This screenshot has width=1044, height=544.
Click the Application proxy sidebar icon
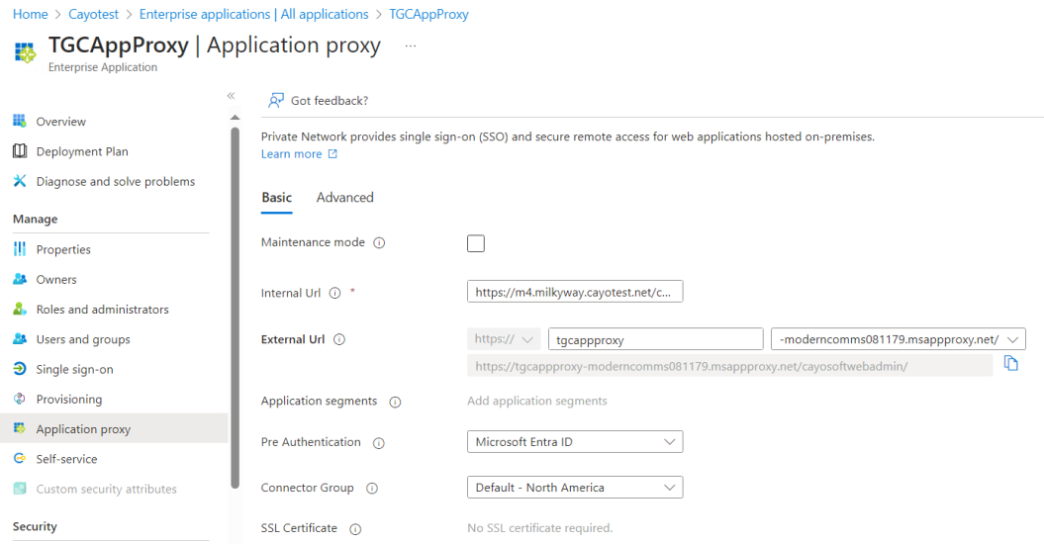pyautogui.click(x=20, y=428)
